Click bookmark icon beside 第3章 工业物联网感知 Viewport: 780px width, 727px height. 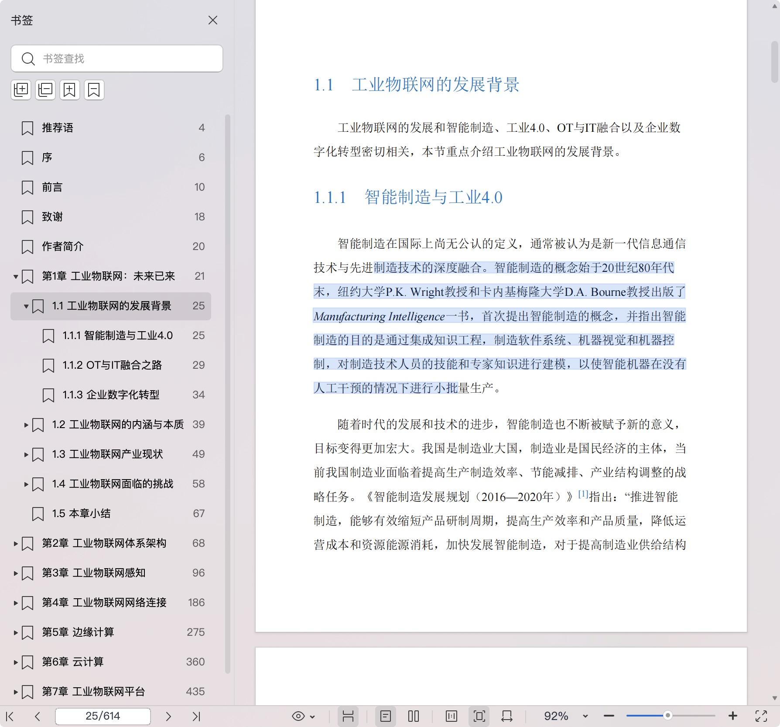(x=27, y=573)
